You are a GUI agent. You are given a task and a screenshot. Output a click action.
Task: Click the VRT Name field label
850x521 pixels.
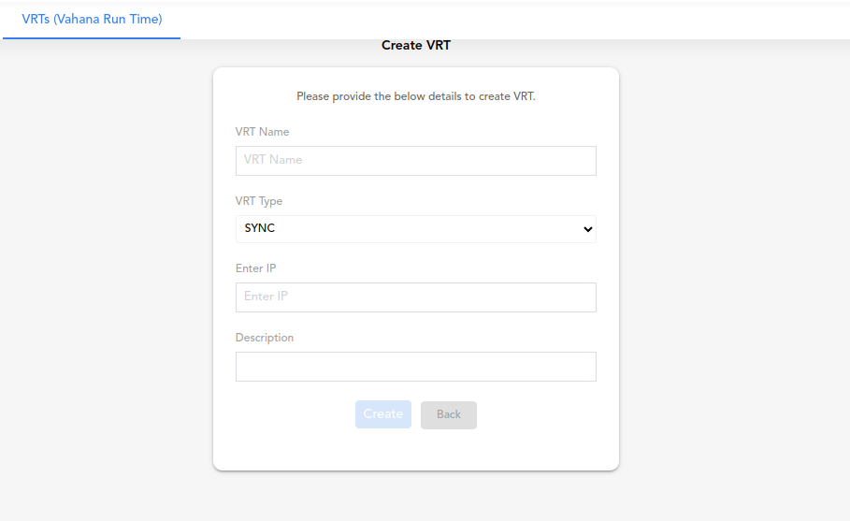(x=262, y=132)
